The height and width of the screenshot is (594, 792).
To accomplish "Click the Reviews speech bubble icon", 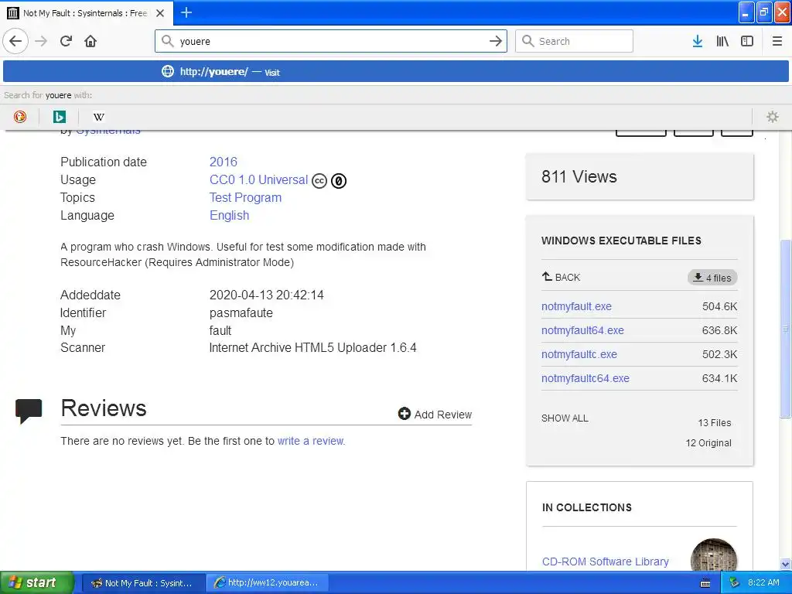I will [x=29, y=411].
